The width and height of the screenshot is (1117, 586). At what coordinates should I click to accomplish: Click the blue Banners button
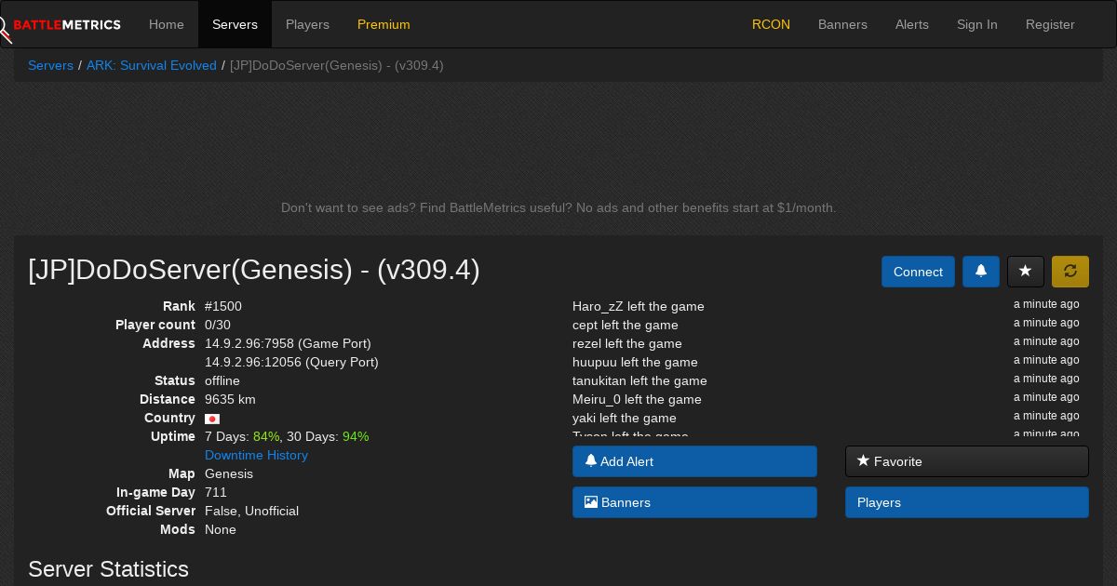click(694, 502)
